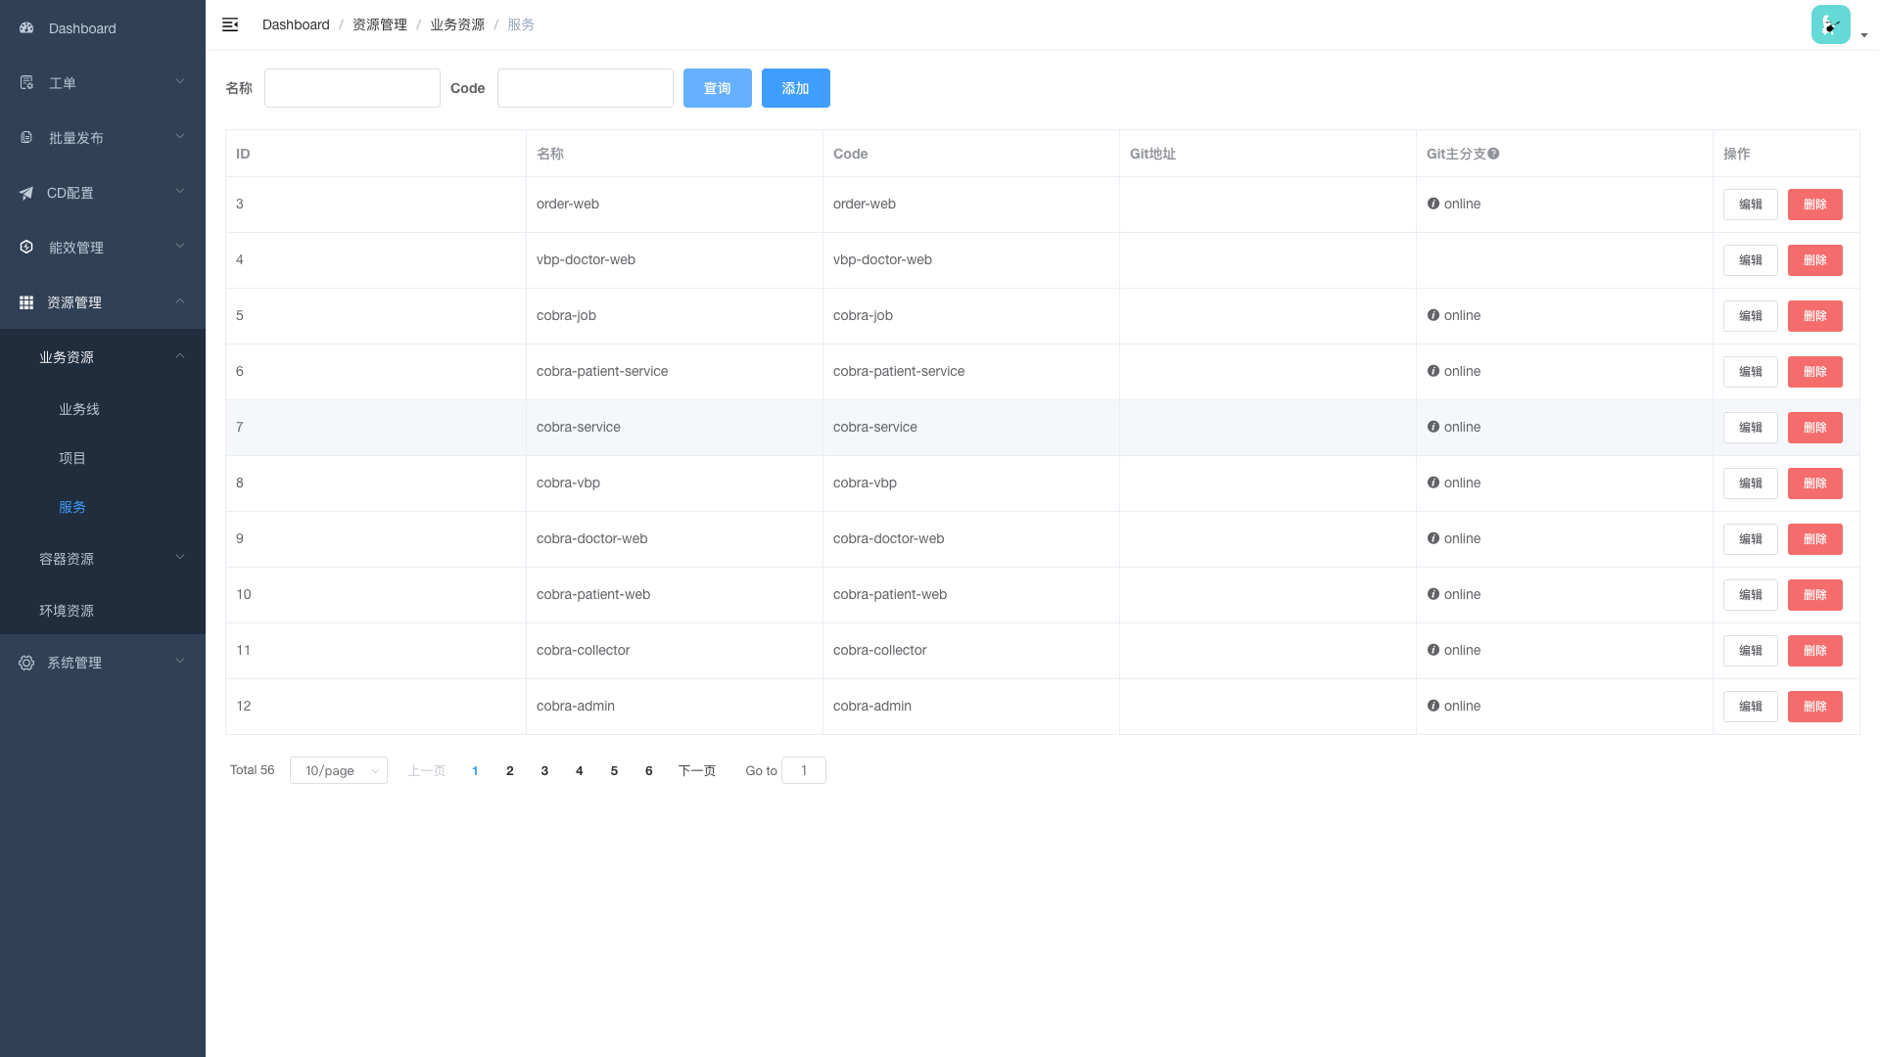
Task: Click the 能效管理 hexagon icon
Action: (26, 248)
